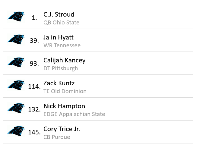The height and width of the screenshot is (154, 202).
Task: Click pick number 93.
Action: click(34, 64)
